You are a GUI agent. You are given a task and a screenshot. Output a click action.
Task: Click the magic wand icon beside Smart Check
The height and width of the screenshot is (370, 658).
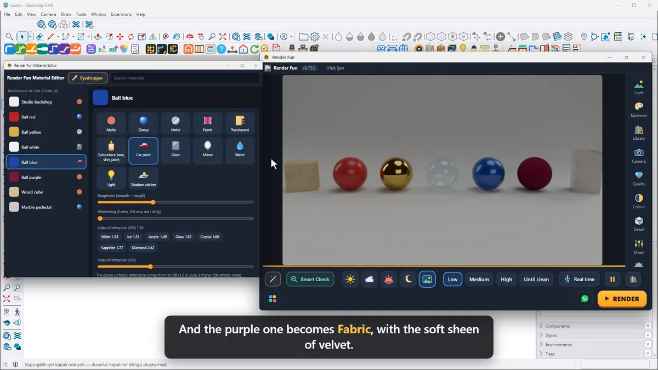(273, 279)
